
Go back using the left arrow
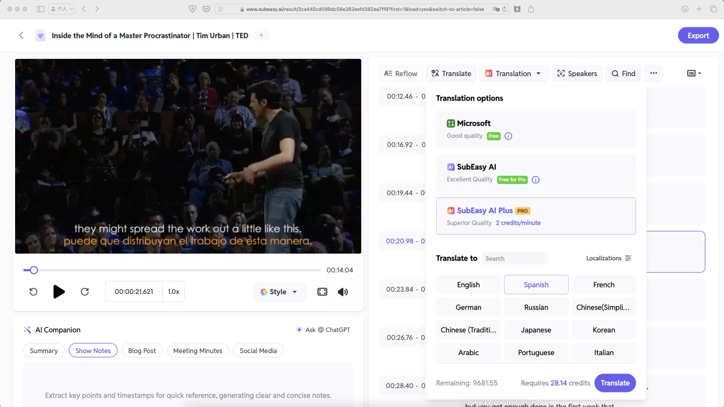tap(21, 35)
